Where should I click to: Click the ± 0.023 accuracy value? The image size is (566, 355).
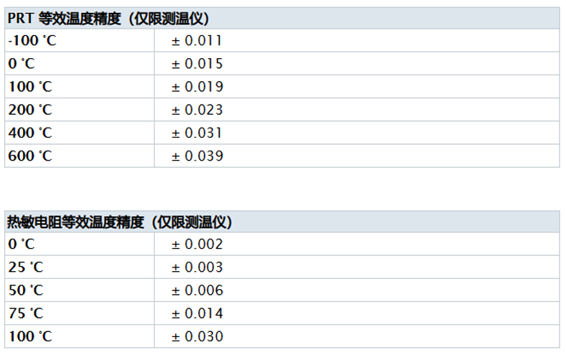pos(197,110)
